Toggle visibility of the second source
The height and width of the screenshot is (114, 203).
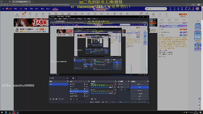(85, 86)
